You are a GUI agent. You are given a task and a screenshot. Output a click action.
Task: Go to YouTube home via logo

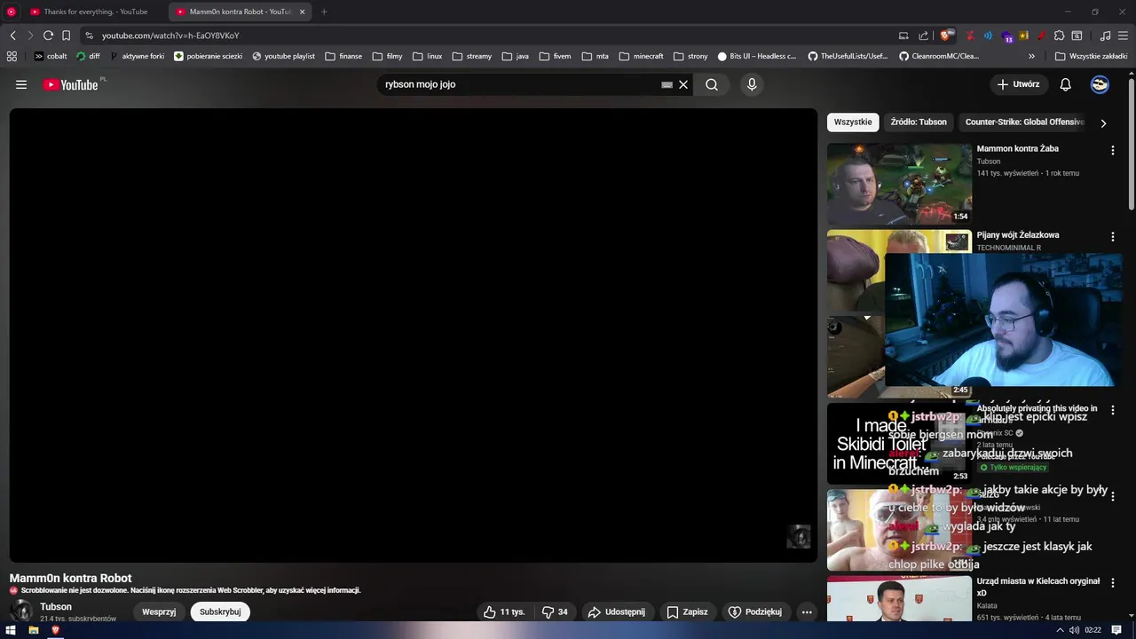(70, 84)
